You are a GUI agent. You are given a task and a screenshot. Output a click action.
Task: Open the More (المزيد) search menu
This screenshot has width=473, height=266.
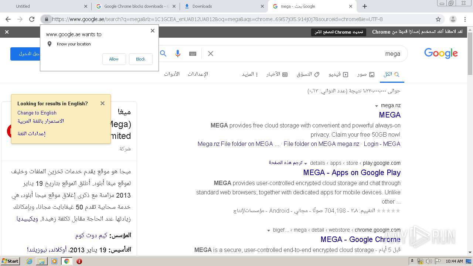point(250,74)
